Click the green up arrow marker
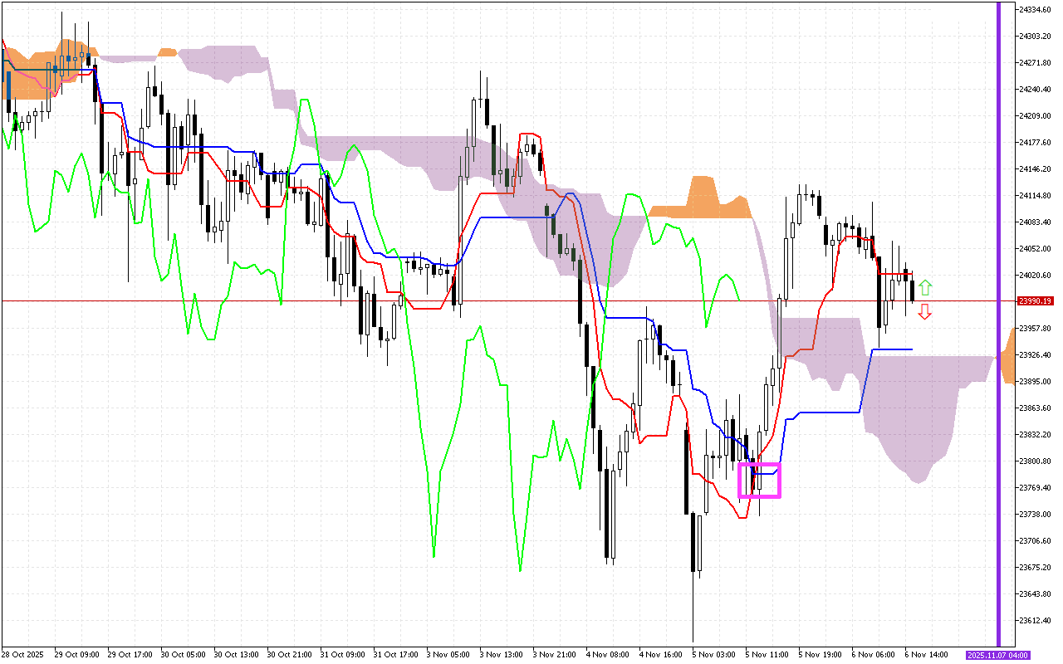The image size is (1063, 664). [925, 288]
